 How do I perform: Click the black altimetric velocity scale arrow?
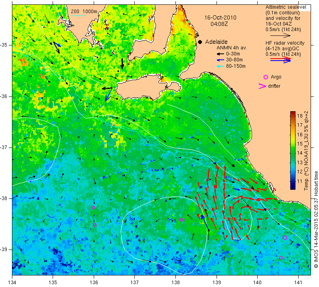click(x=280, y=35)
